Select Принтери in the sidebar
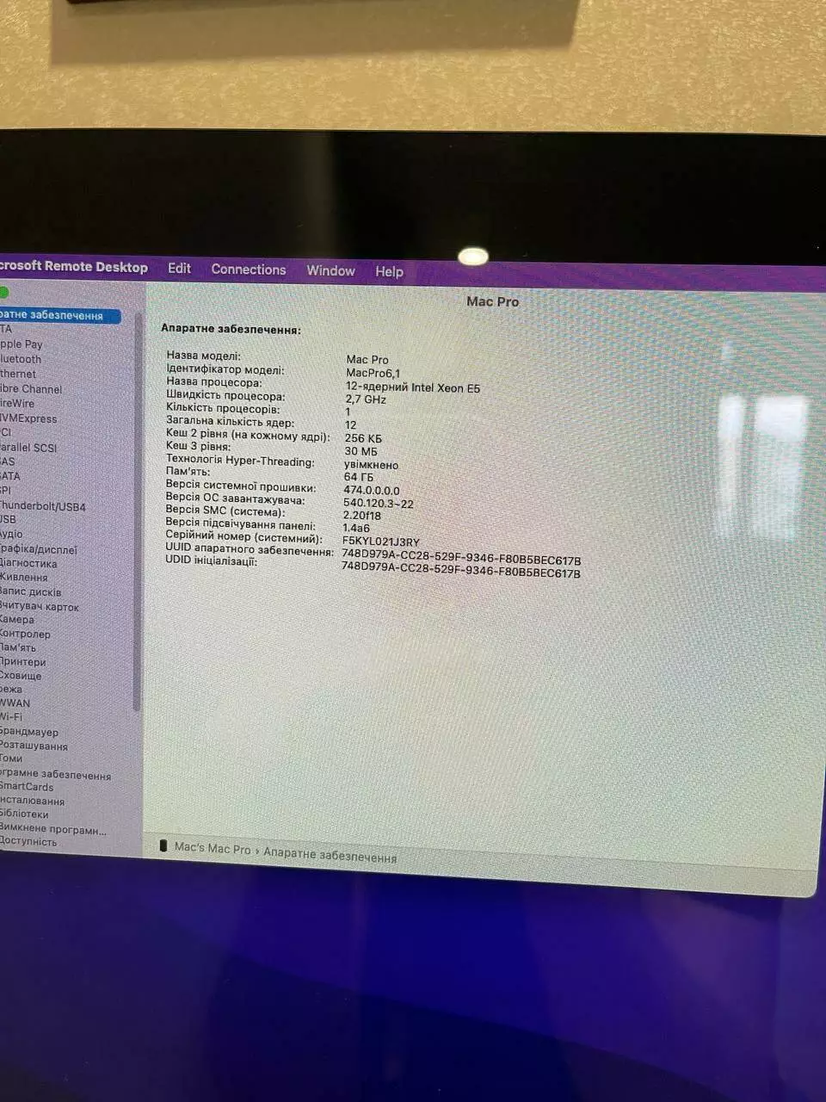826x1102 pixels. (x=23, y=662)
